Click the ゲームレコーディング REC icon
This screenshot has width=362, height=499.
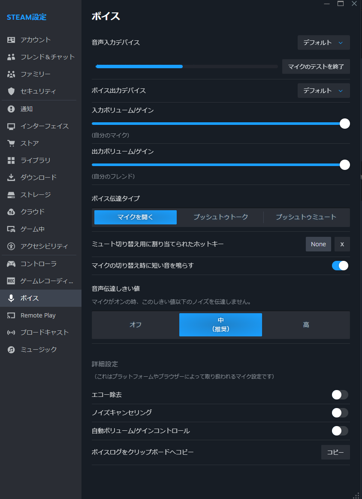(11, 281)
